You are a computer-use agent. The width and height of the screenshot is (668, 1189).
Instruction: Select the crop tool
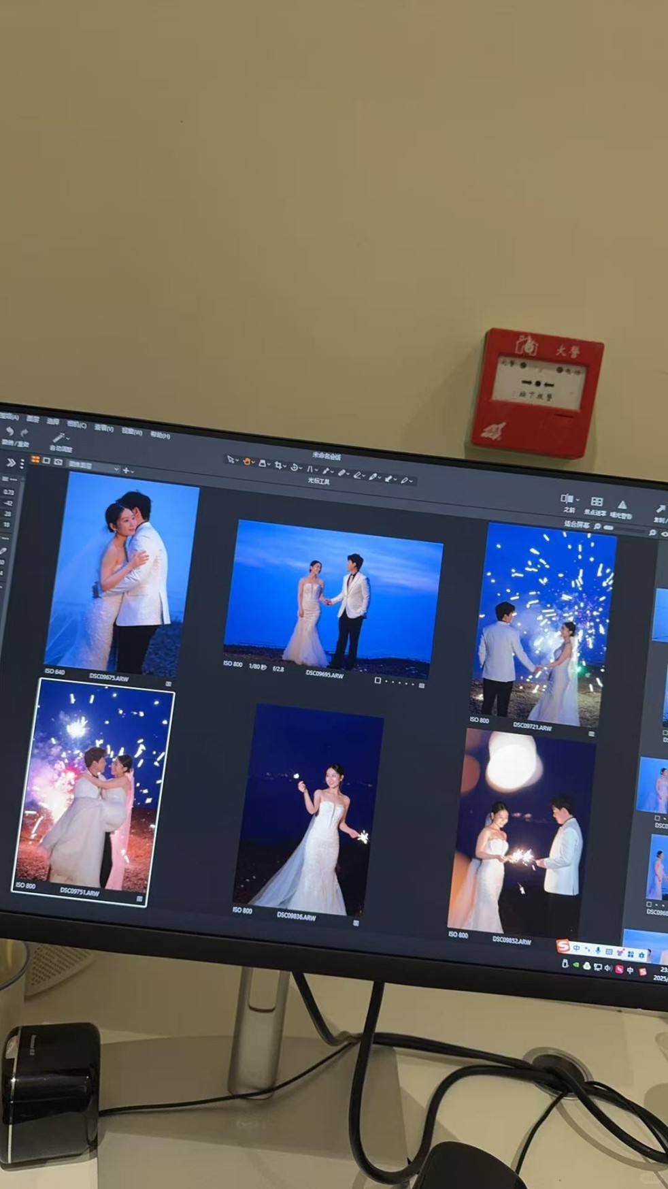coord(278,465)
